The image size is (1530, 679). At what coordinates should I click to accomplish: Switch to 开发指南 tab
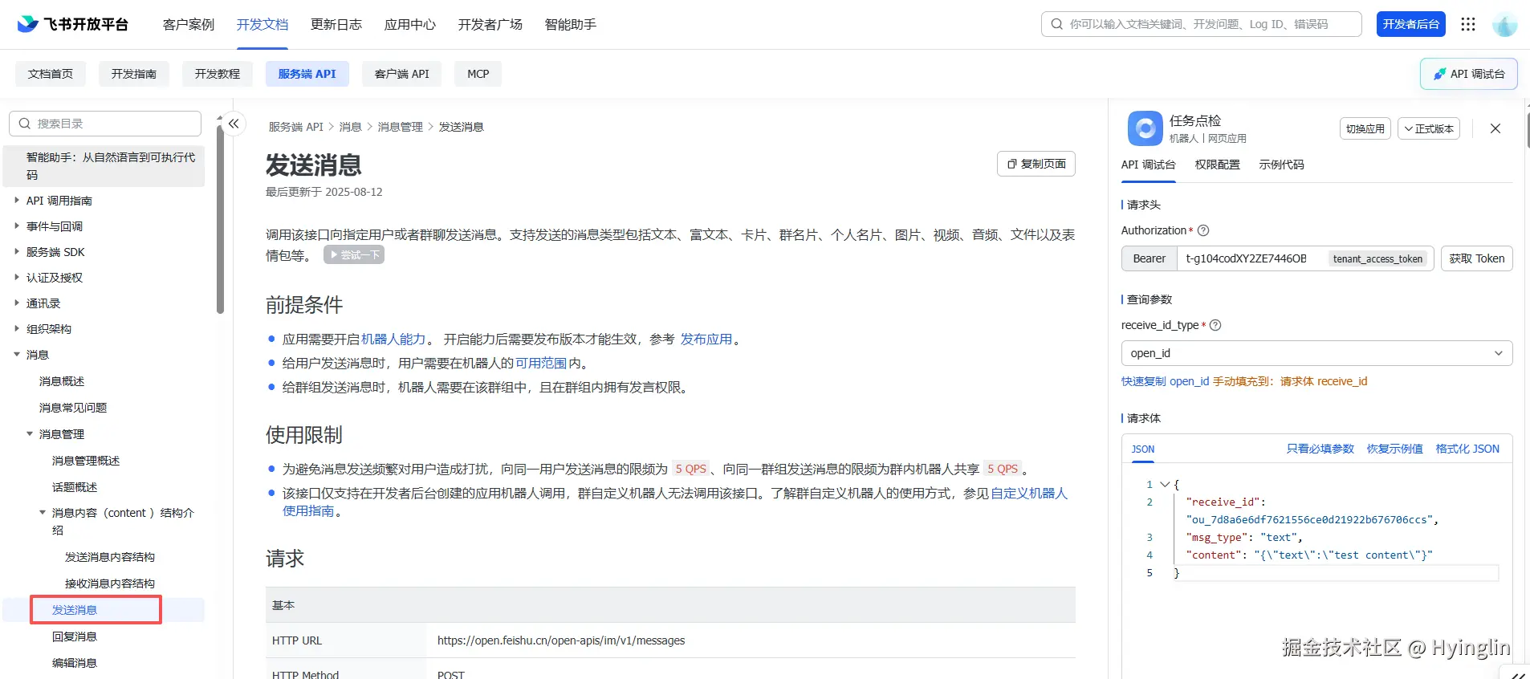[x=134, y=74]
